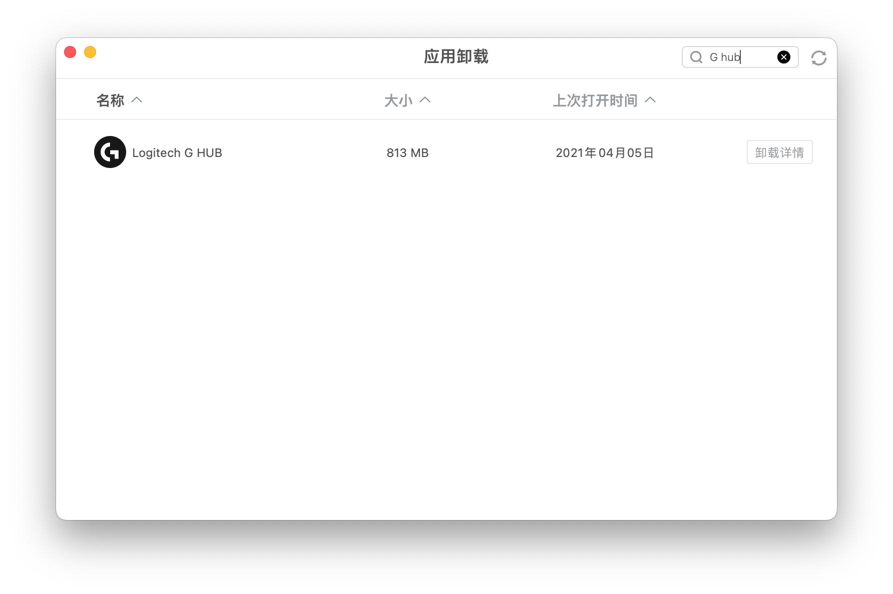Click the Logitech G HUB name text
The image size is (893, 594).
pos(177,152)
